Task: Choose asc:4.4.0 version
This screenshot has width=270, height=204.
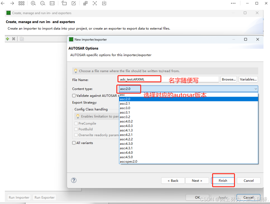Action: [188, 153]
